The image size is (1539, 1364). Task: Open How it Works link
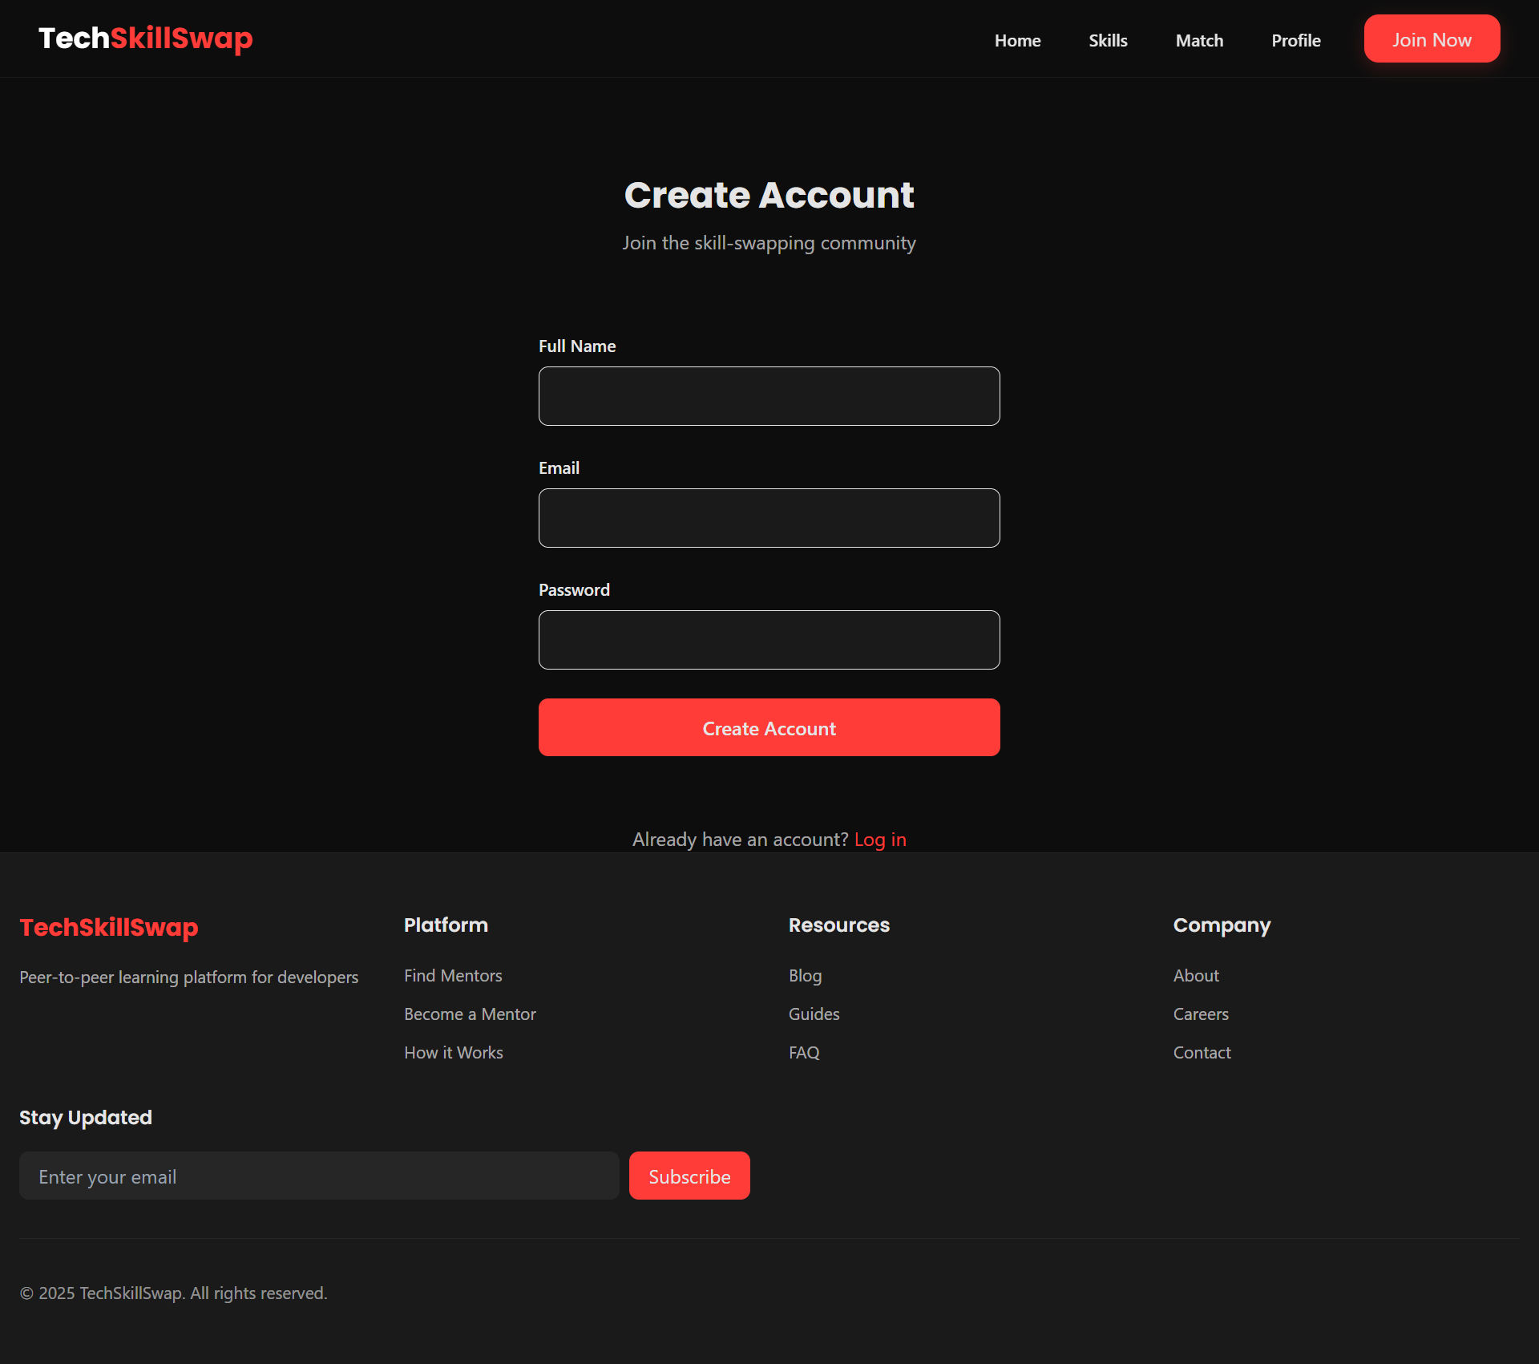[453, 1053]
